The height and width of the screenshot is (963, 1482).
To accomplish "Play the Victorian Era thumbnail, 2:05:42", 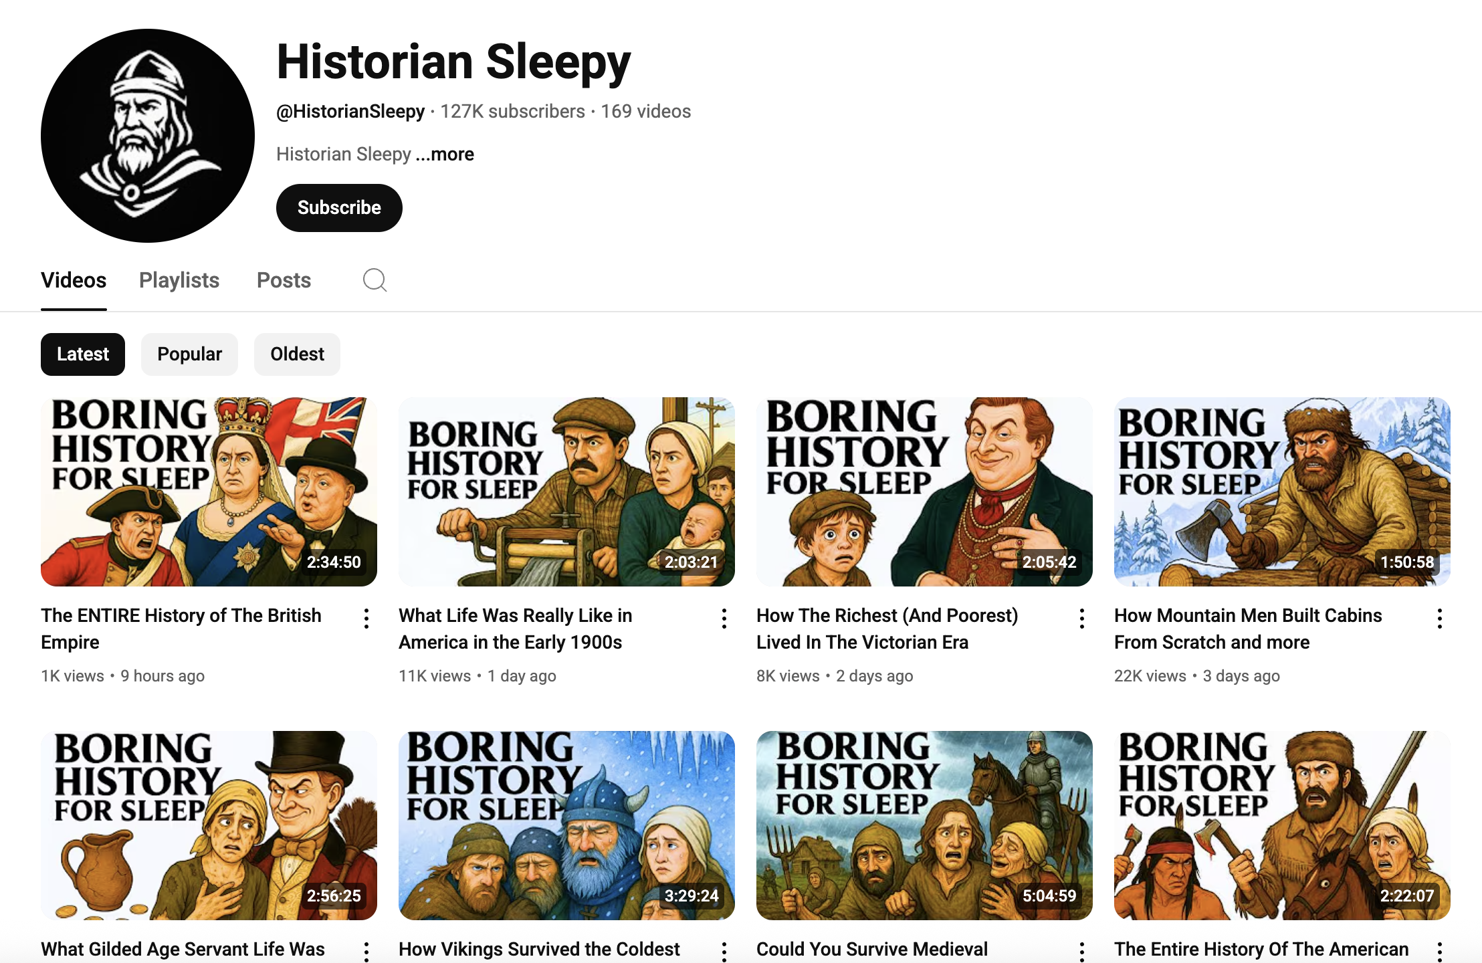I will coord(924,492).
